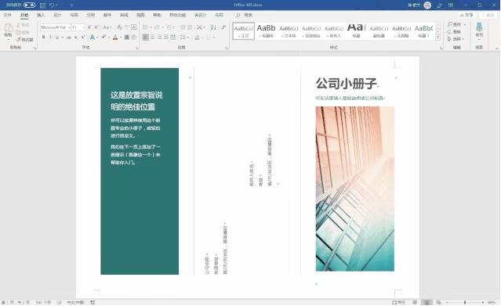Click the 共享 (Share) button

pyautogui.click(x=467, y=15)
